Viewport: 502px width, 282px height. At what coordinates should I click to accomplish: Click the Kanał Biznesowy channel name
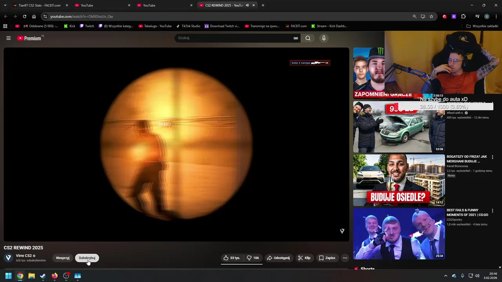coord(457,166)
